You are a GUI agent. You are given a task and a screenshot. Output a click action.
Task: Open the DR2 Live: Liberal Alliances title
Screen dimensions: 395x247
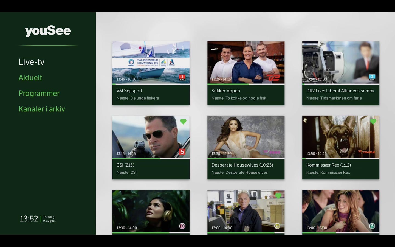click(340, 91)
